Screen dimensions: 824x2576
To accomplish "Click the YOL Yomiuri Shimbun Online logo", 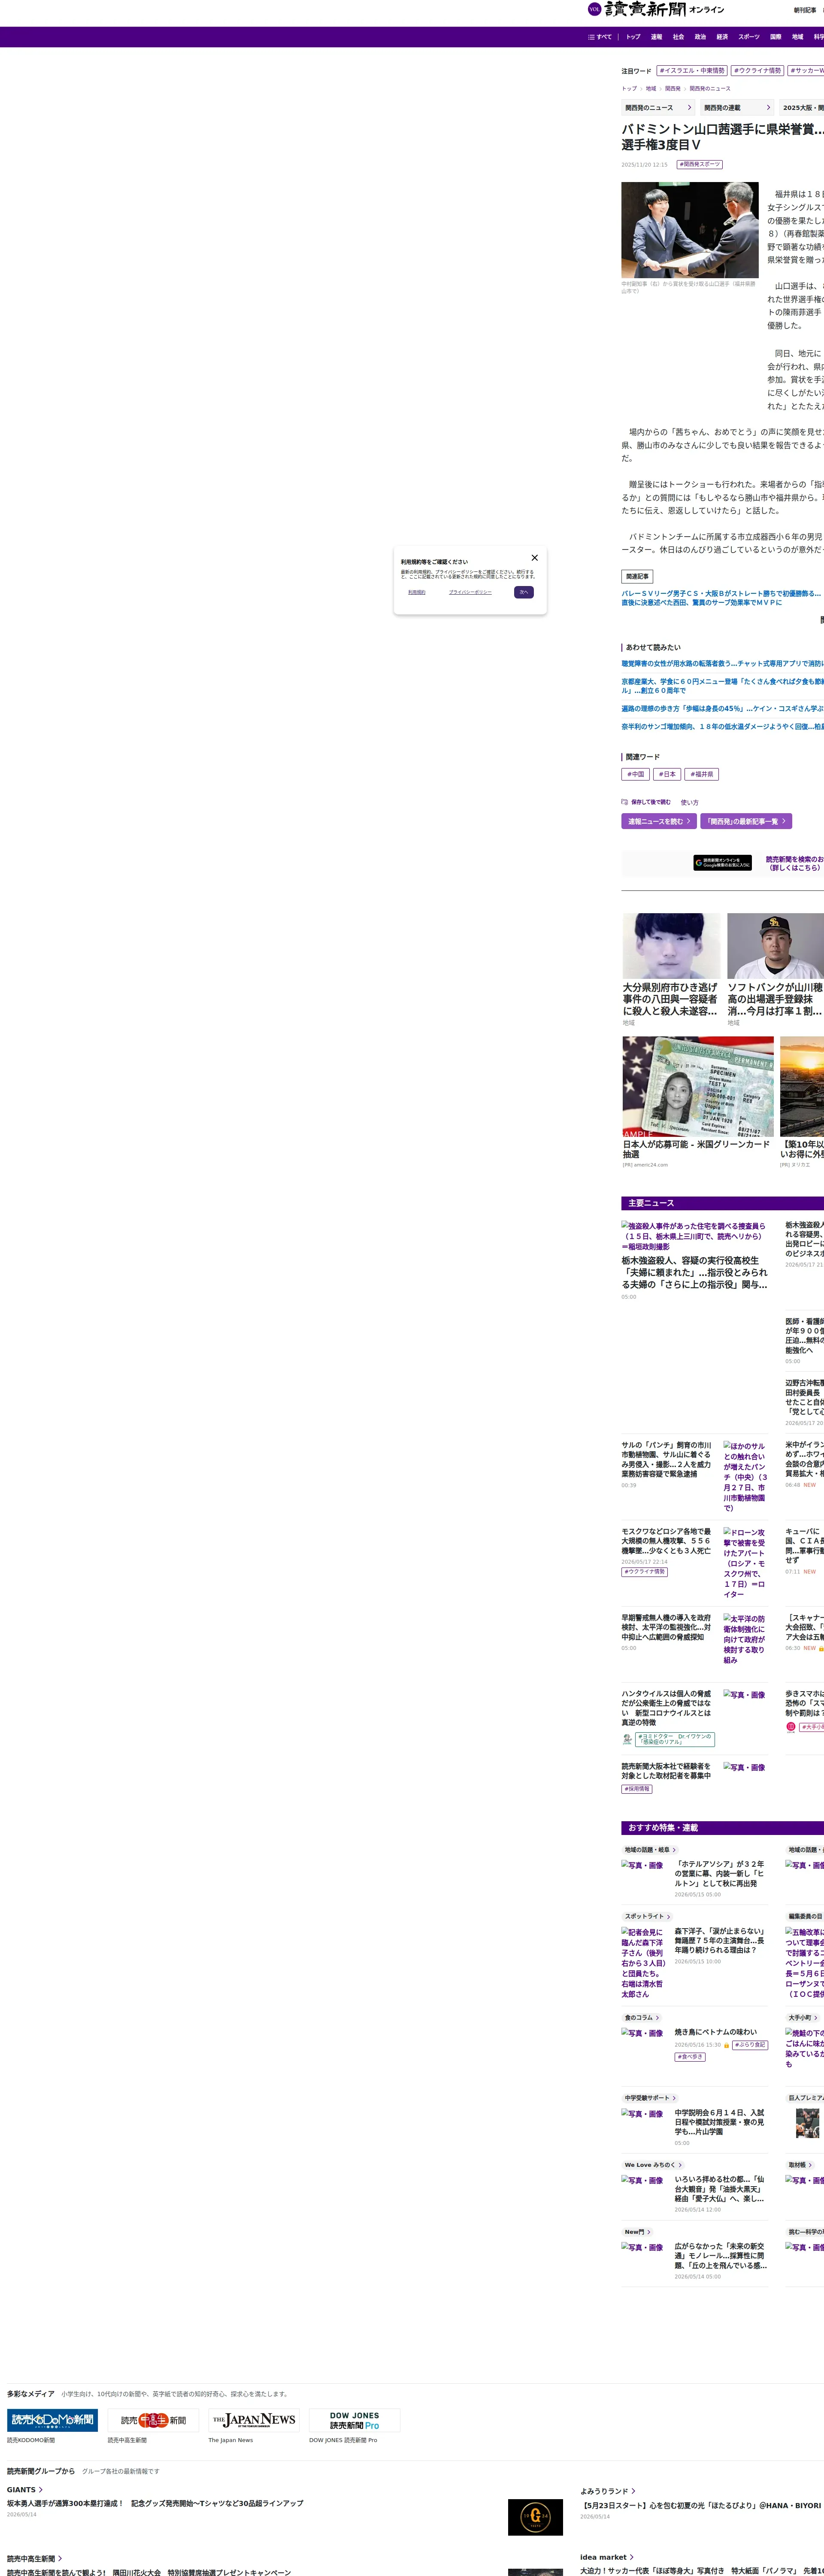I will [x=656, y=10].
